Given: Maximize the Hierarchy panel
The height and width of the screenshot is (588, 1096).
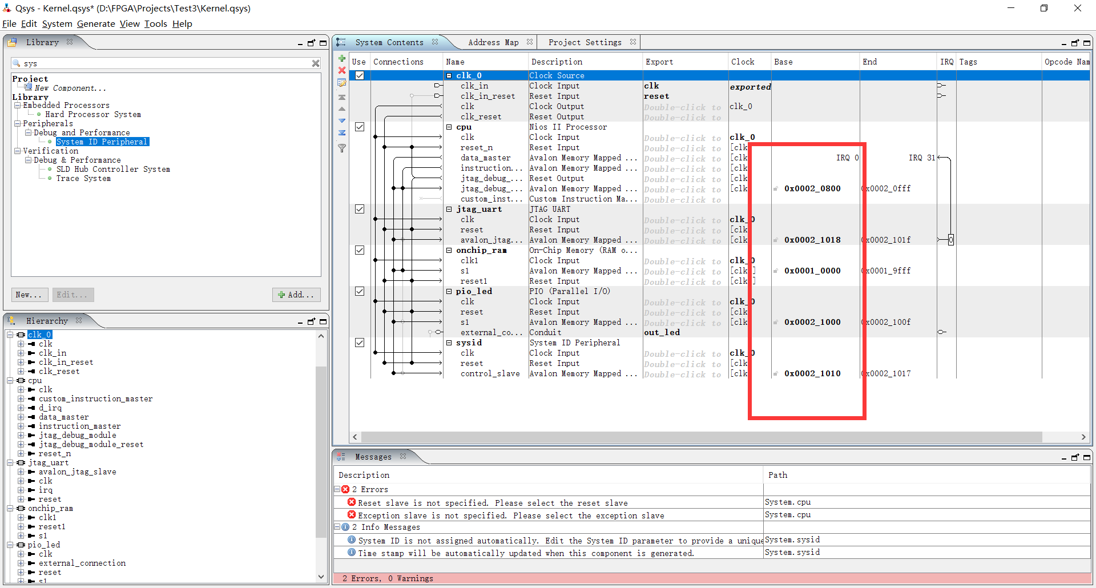Looking at the screenshot, I should coord(323,321).
